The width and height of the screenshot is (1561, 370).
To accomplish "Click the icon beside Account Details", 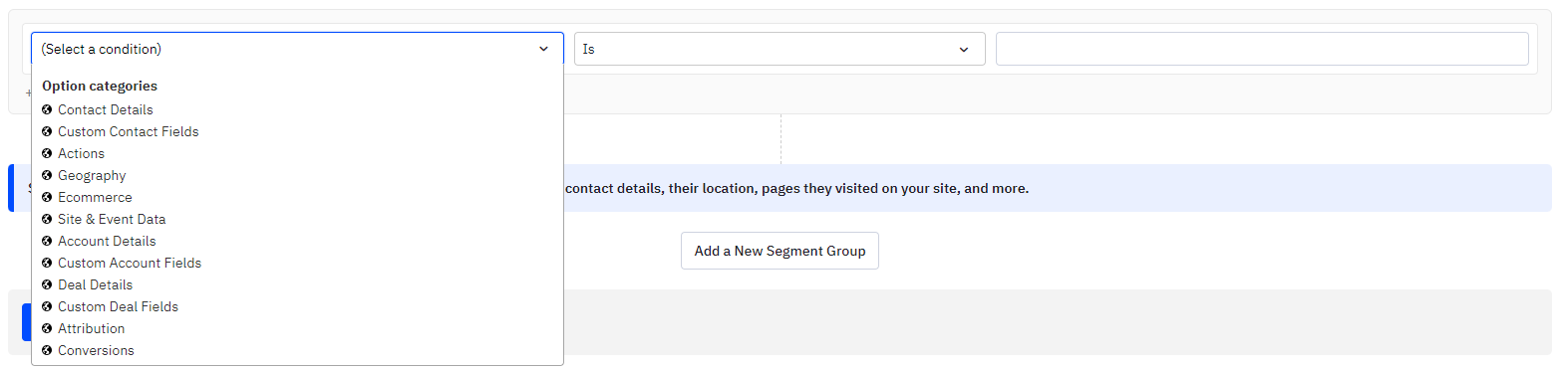I will 47,241.
